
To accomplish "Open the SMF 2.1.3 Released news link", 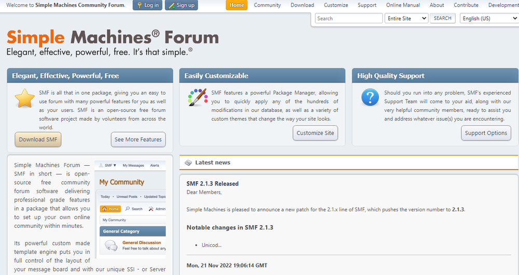I will click(212, 183).
